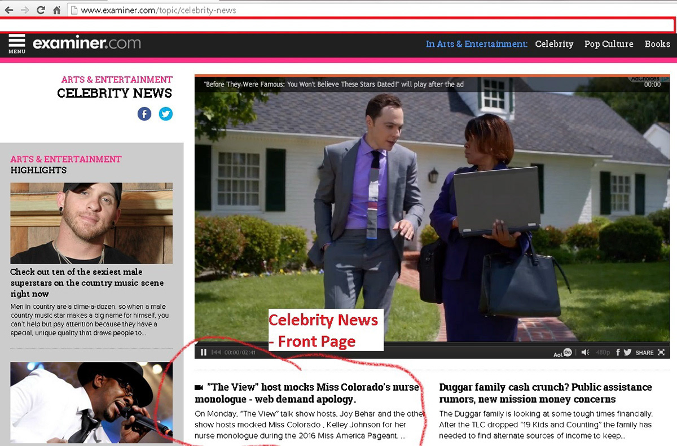Open the AOL On logo in player
Screen dimensions: 677x446
[562, 352]
